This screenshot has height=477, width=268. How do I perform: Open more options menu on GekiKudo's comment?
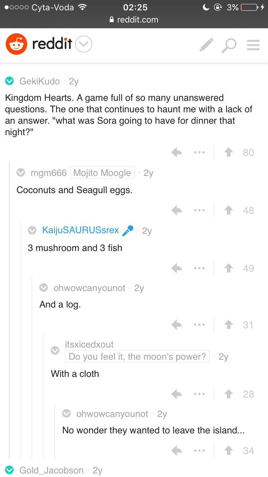point(199,153)
